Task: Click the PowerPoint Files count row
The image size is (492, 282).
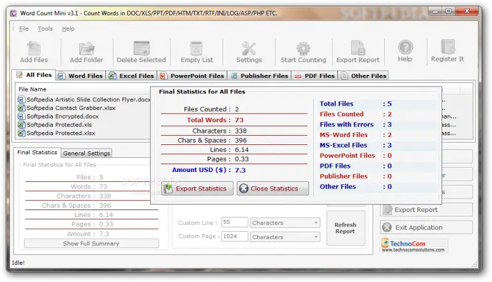Action: click(x=377, y=155)
